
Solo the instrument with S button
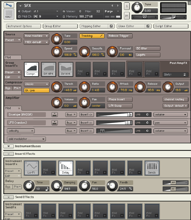click(127, 6)
